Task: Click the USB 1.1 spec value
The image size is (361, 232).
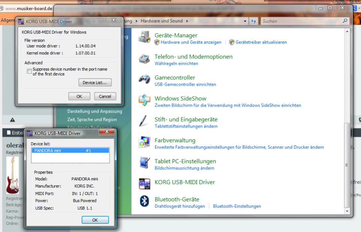Action: click(85, 208)
